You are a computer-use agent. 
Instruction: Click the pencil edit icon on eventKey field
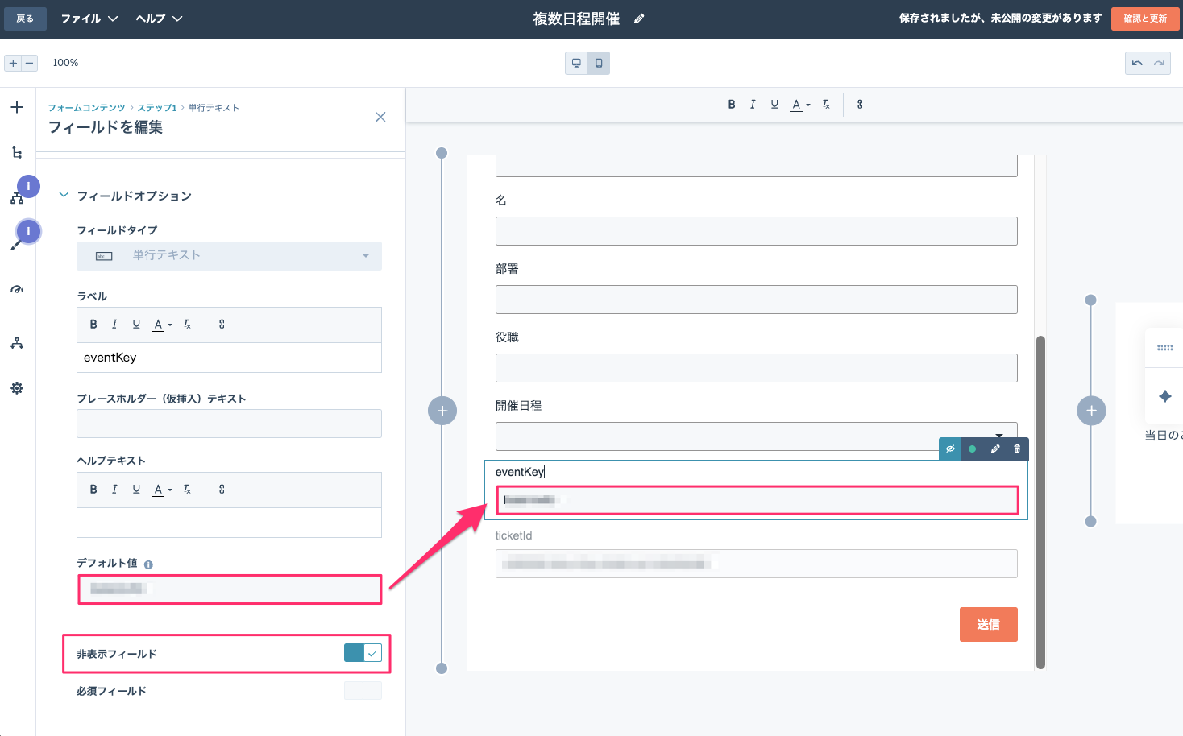pos(995,449)
